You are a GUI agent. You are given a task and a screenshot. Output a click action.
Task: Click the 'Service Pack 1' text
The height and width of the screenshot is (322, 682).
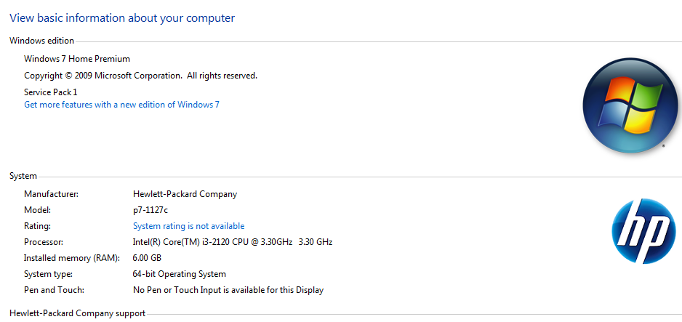(x=50, y=92)
